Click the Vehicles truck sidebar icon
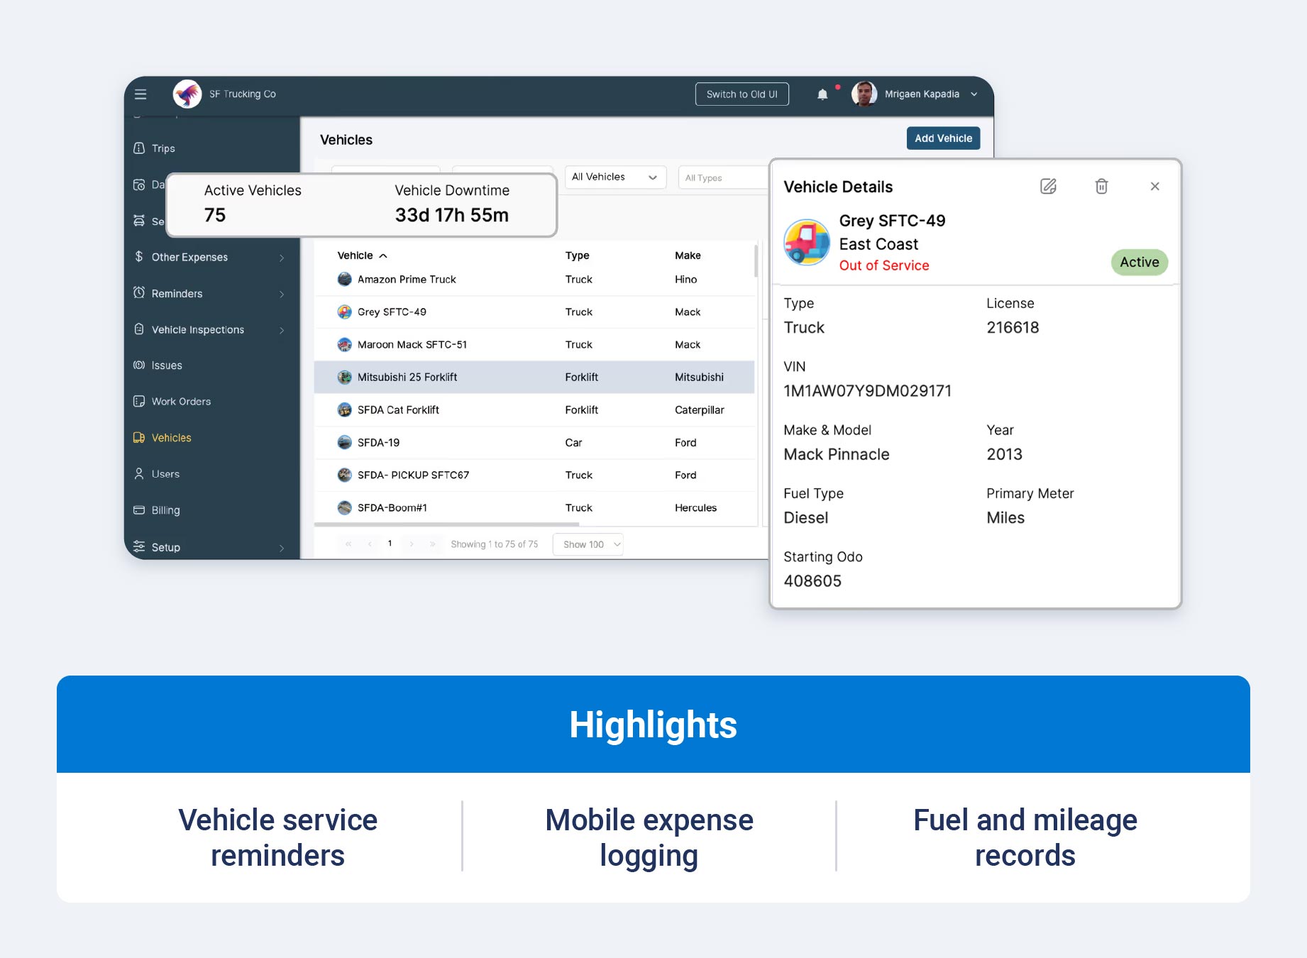1307x958 pixels. [x=139, y=437]
